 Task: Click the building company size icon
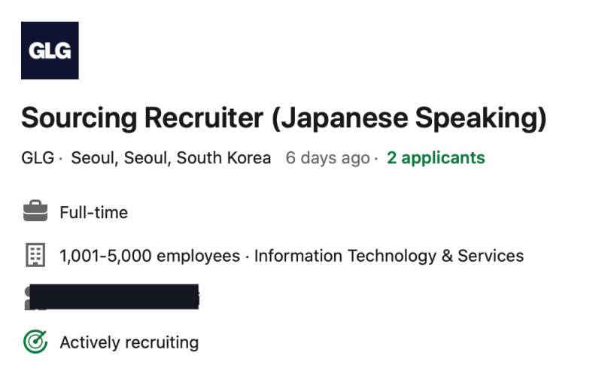click(x=35, y=256)
